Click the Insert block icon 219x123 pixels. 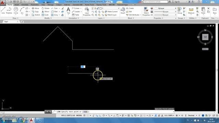pyautogui.click(x=123, y=11)
